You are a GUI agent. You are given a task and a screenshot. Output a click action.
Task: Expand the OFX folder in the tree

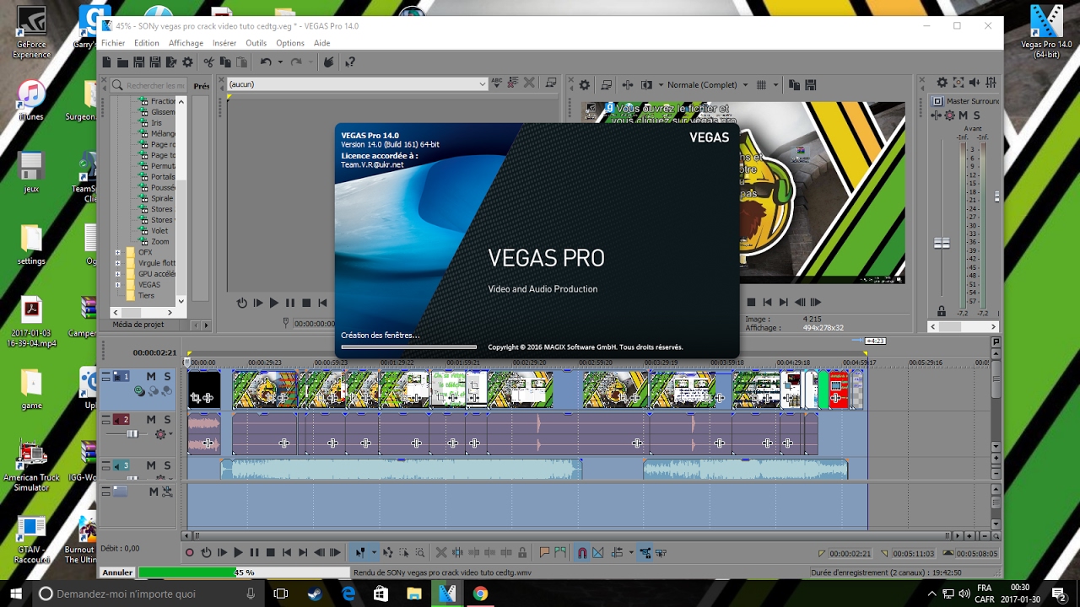click(117, 252)
